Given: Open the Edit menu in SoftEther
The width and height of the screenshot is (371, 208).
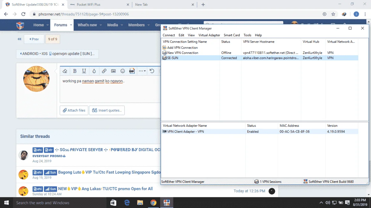Looking at the screenshot, I should [181, 35].
